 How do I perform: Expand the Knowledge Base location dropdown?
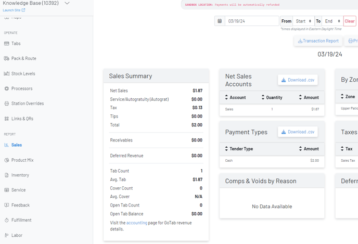click(67, 4)
